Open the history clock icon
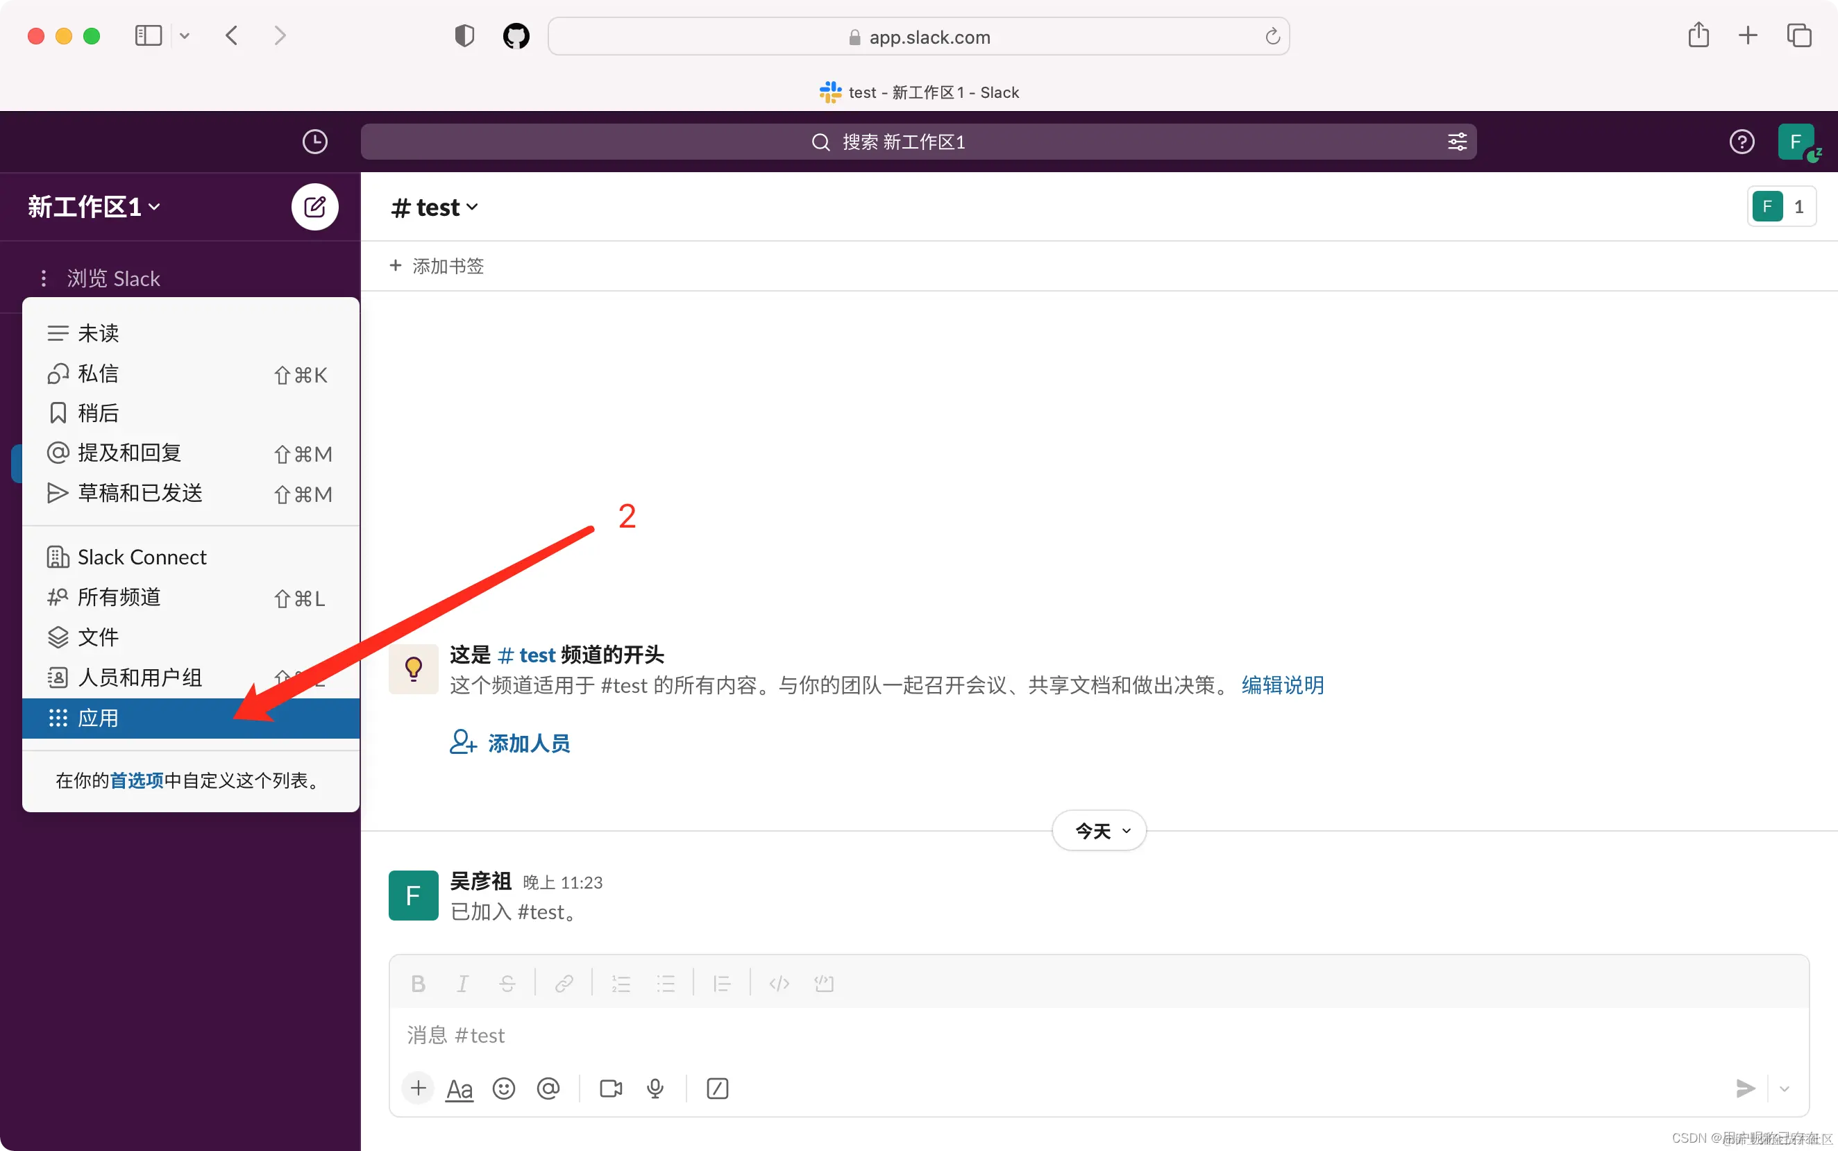This screenshot has width=1838, height=1151. [314, 142]
